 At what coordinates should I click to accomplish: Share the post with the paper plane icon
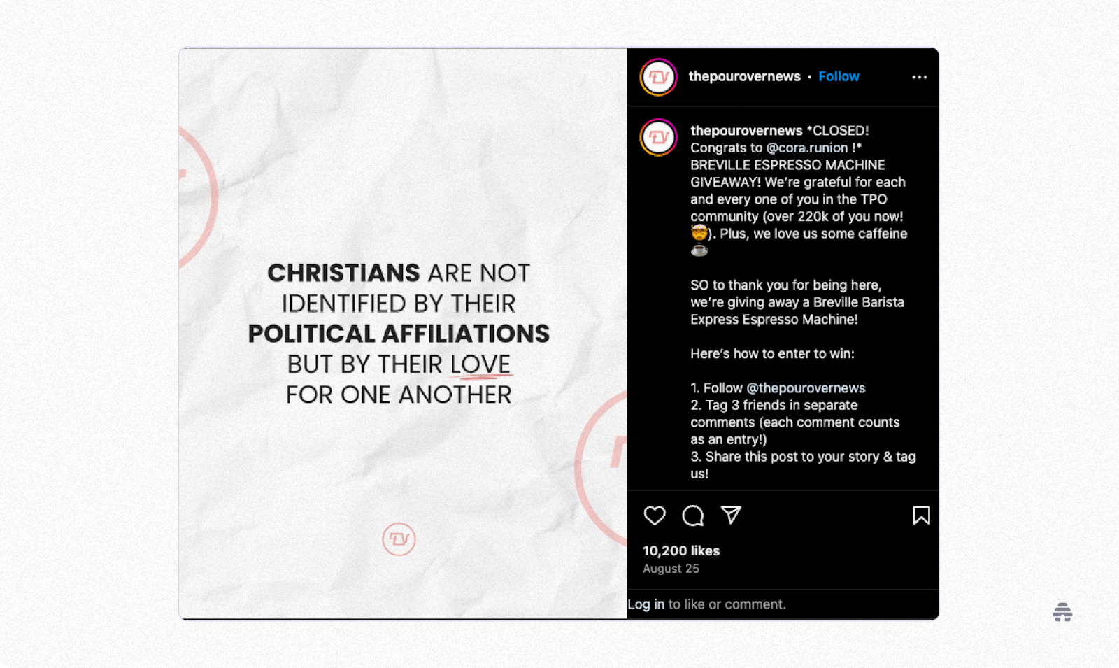click(731, 515)
